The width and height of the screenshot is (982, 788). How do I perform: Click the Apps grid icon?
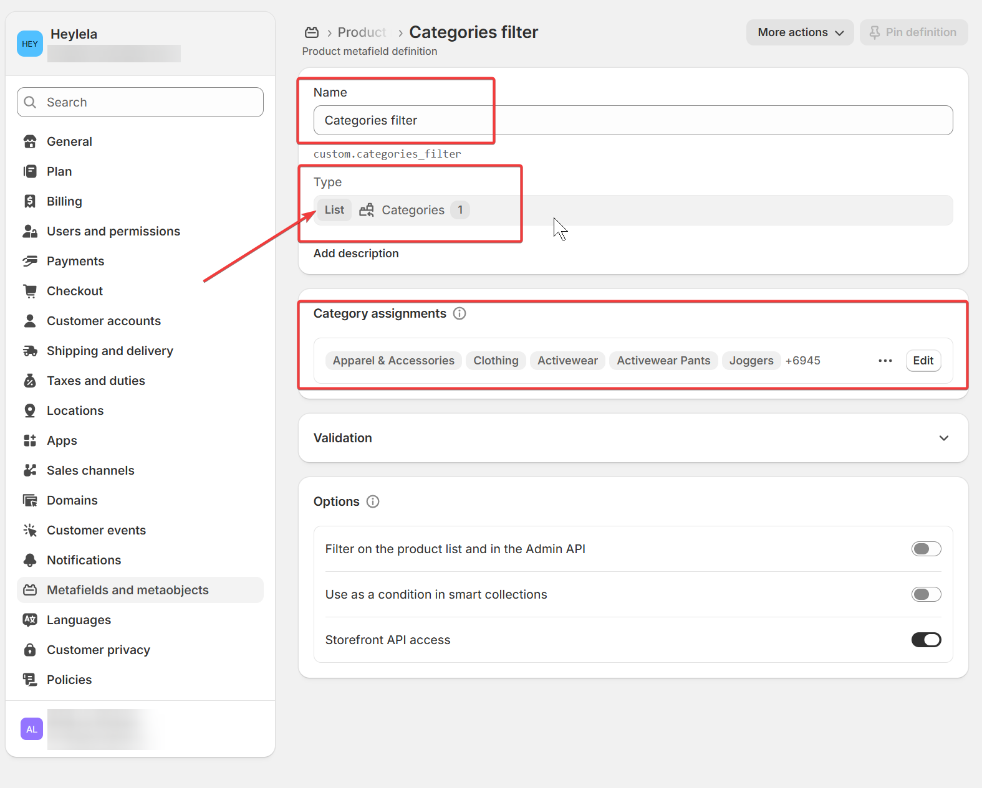pos(30,440)
